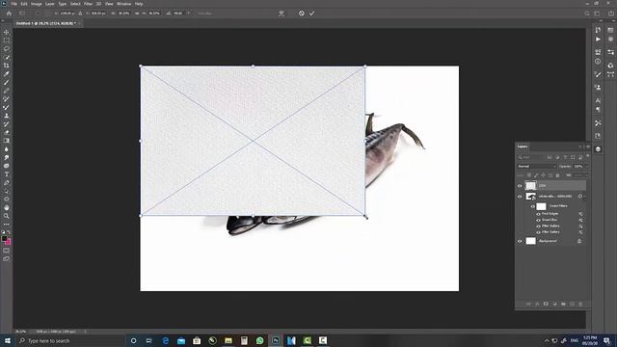Open WhatsApp from the taskbar

click(259, 340)
